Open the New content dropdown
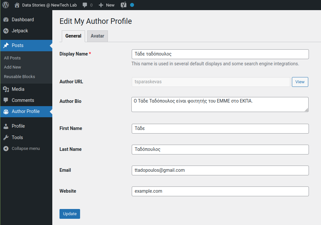 (106, 5)
